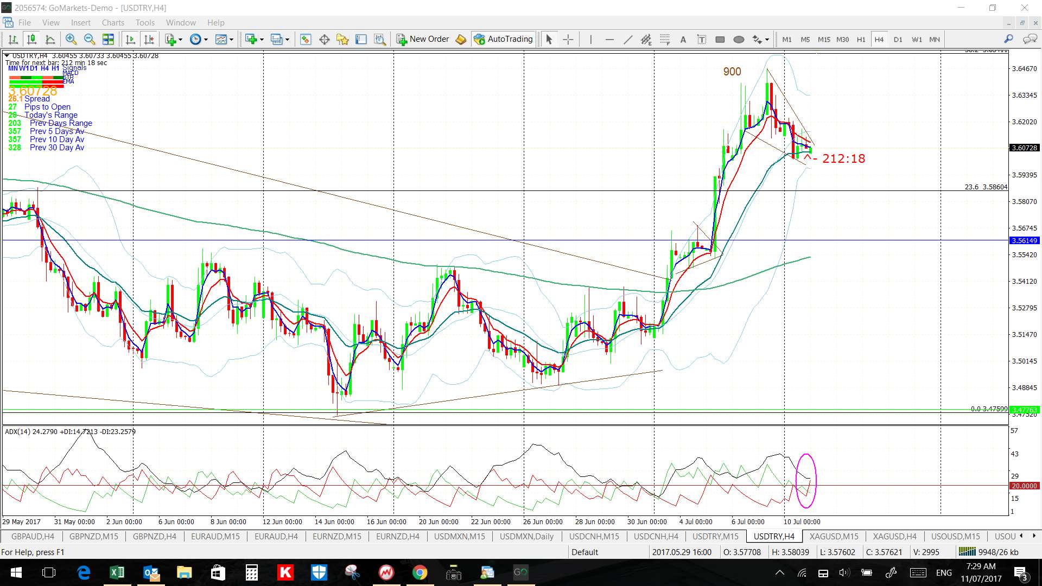
Task: Expand the arrows objects dropdown
Action: point(767,39)
